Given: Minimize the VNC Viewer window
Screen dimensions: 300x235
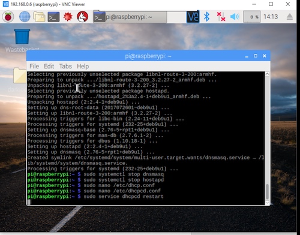Looking at the screenshot, I should tap(254, 4).
